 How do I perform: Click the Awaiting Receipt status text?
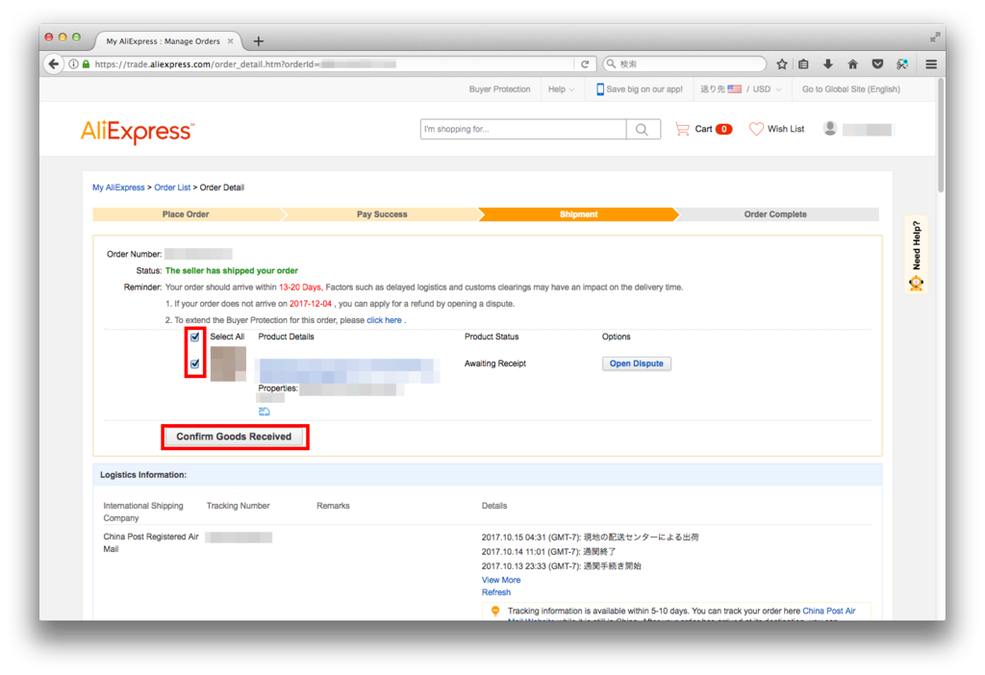pos(495,363)
